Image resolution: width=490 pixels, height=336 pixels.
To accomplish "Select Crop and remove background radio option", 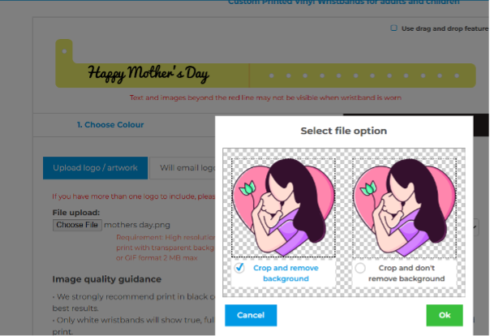I will [x=239, y=268].
